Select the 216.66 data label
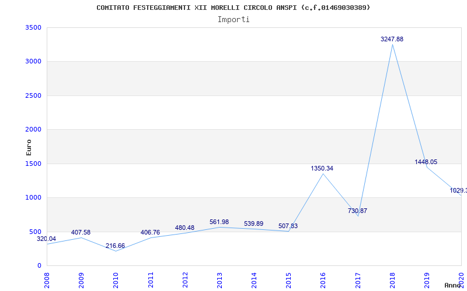Viewport: 467px width, 291px height. (x=115, y=246)
